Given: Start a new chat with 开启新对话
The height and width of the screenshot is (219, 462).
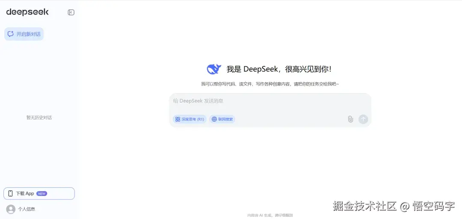Looking at the screenshot, I should [x=24, y=34].
